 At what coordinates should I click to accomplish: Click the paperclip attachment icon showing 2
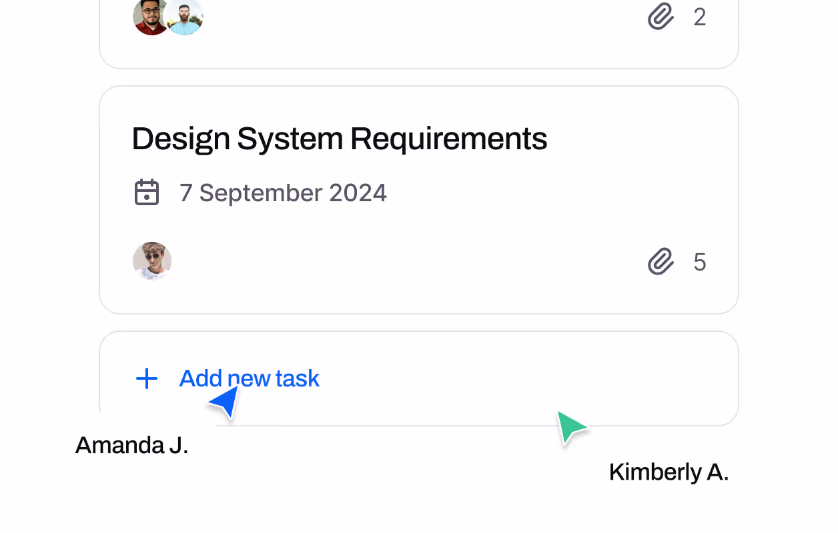(659, 17)
